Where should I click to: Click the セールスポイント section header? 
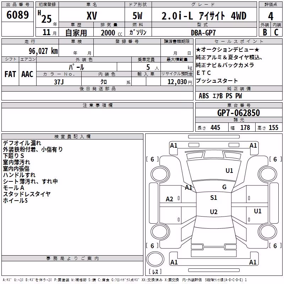click(x=239, y=42)
